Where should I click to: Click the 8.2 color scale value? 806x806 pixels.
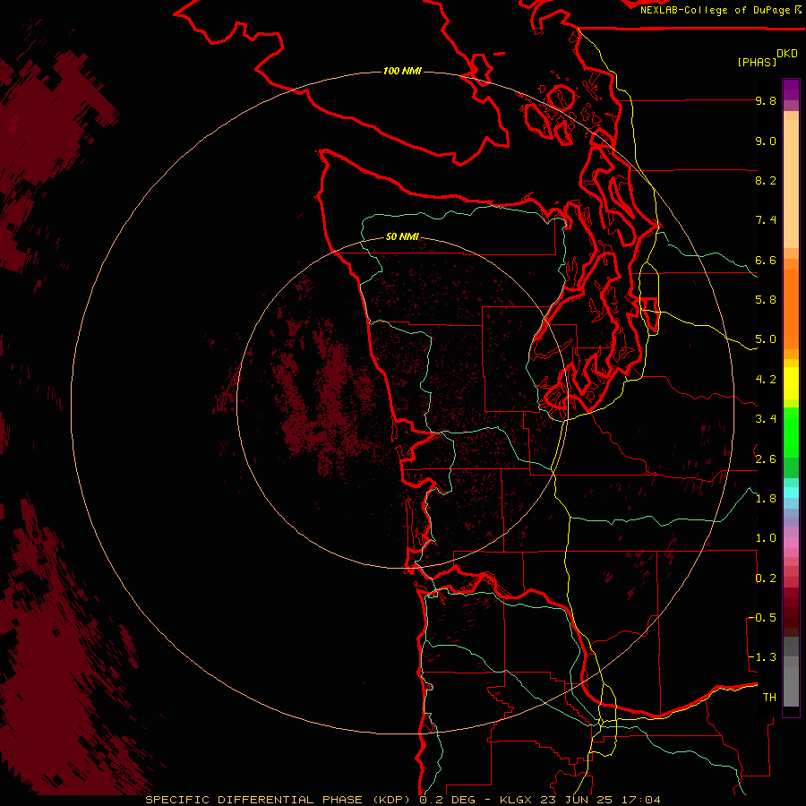[766, 180]
